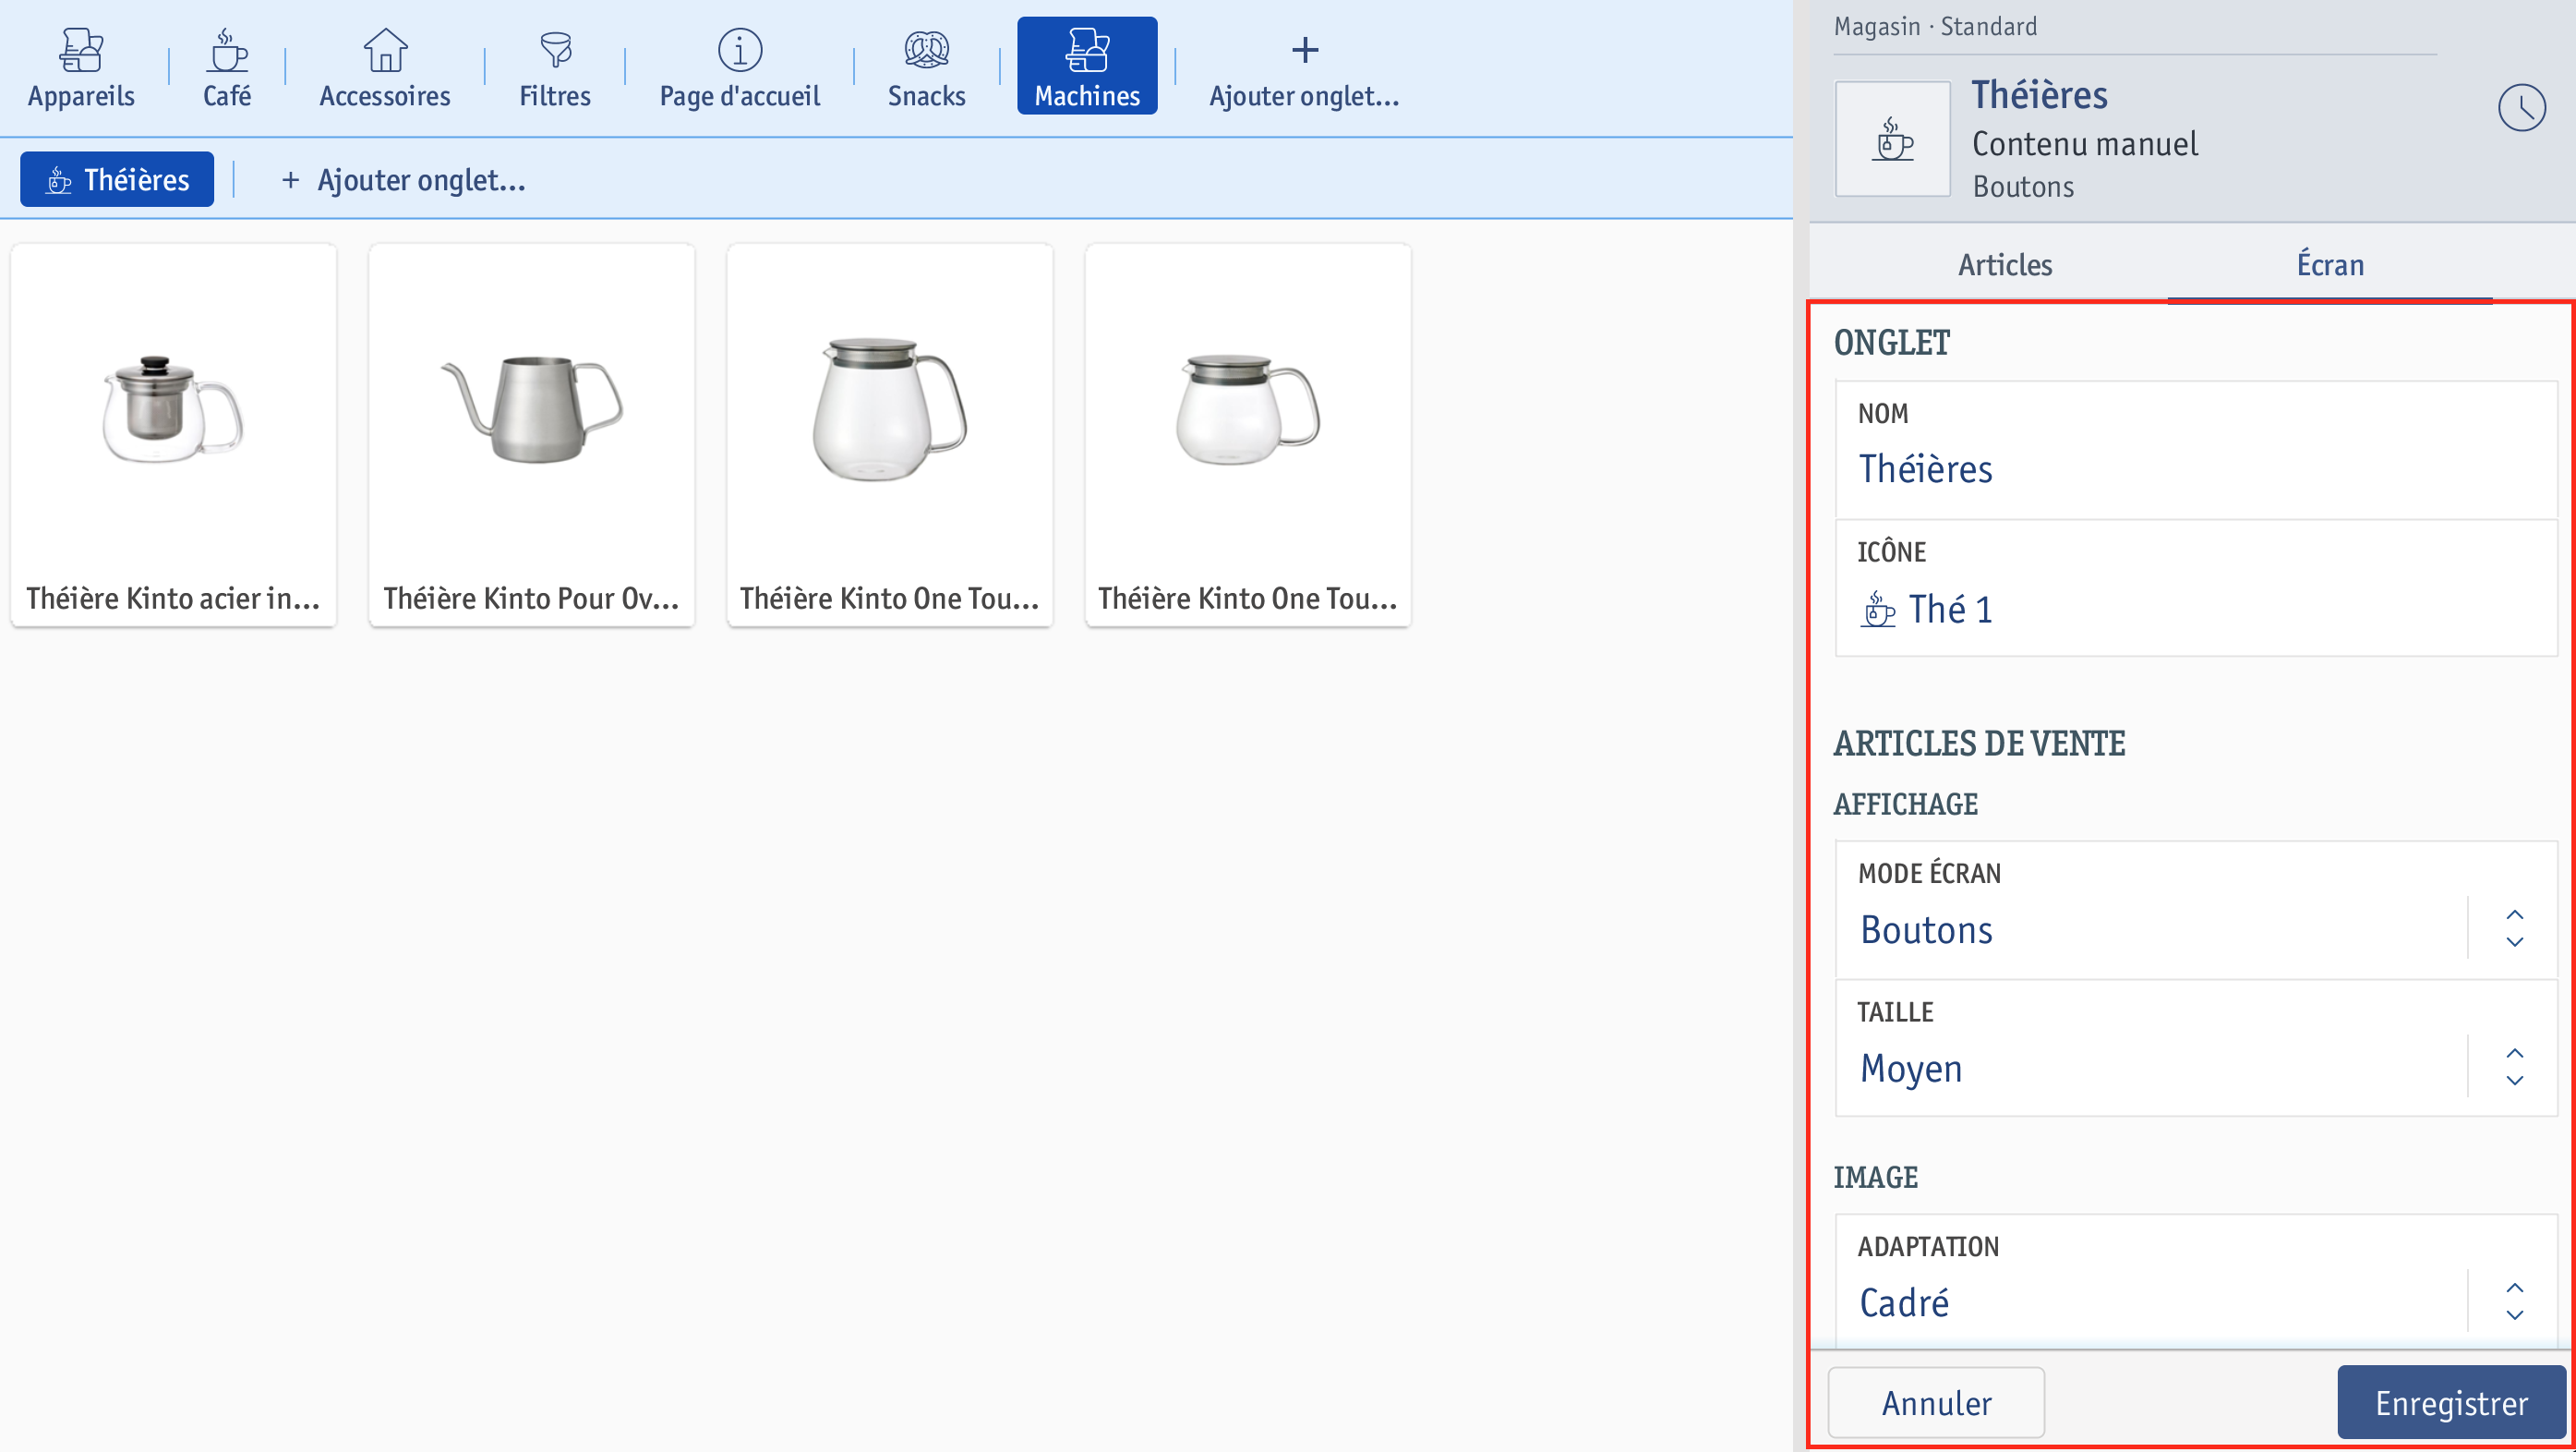
Task: Click the tea cup icon tile in the header
Action: pos(1892,139)
